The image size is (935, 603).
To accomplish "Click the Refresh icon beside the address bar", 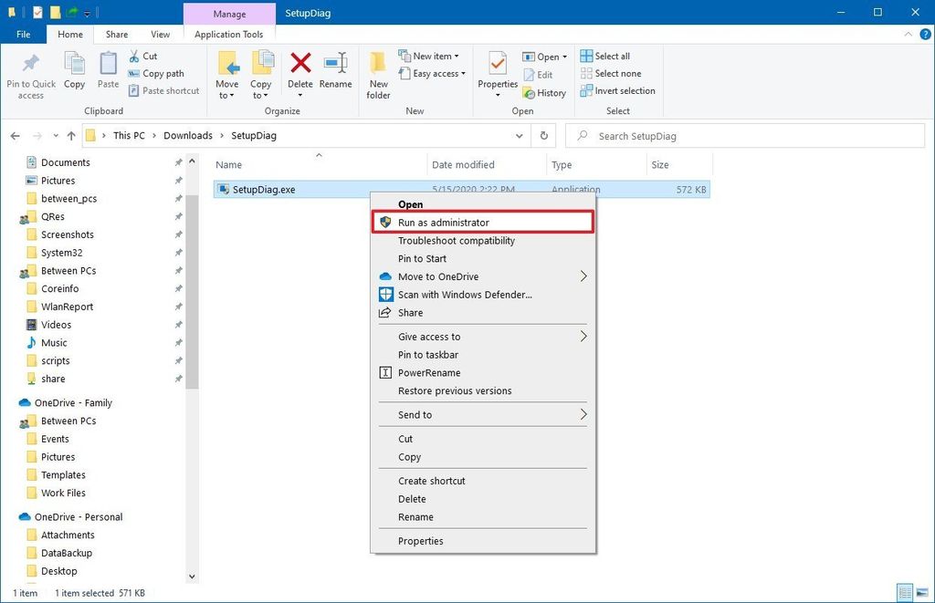I will tap(543, 135).
